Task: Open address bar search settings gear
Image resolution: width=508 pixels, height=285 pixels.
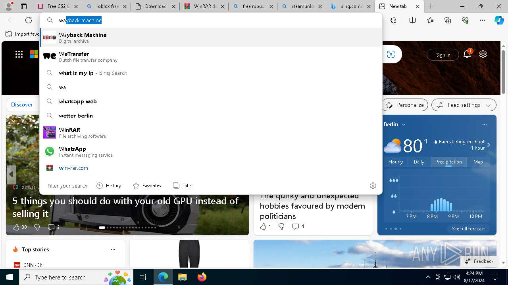Action: (x=373, y=186)
